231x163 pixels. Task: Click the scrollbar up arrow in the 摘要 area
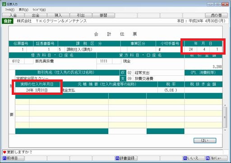[x=225, y=105]
